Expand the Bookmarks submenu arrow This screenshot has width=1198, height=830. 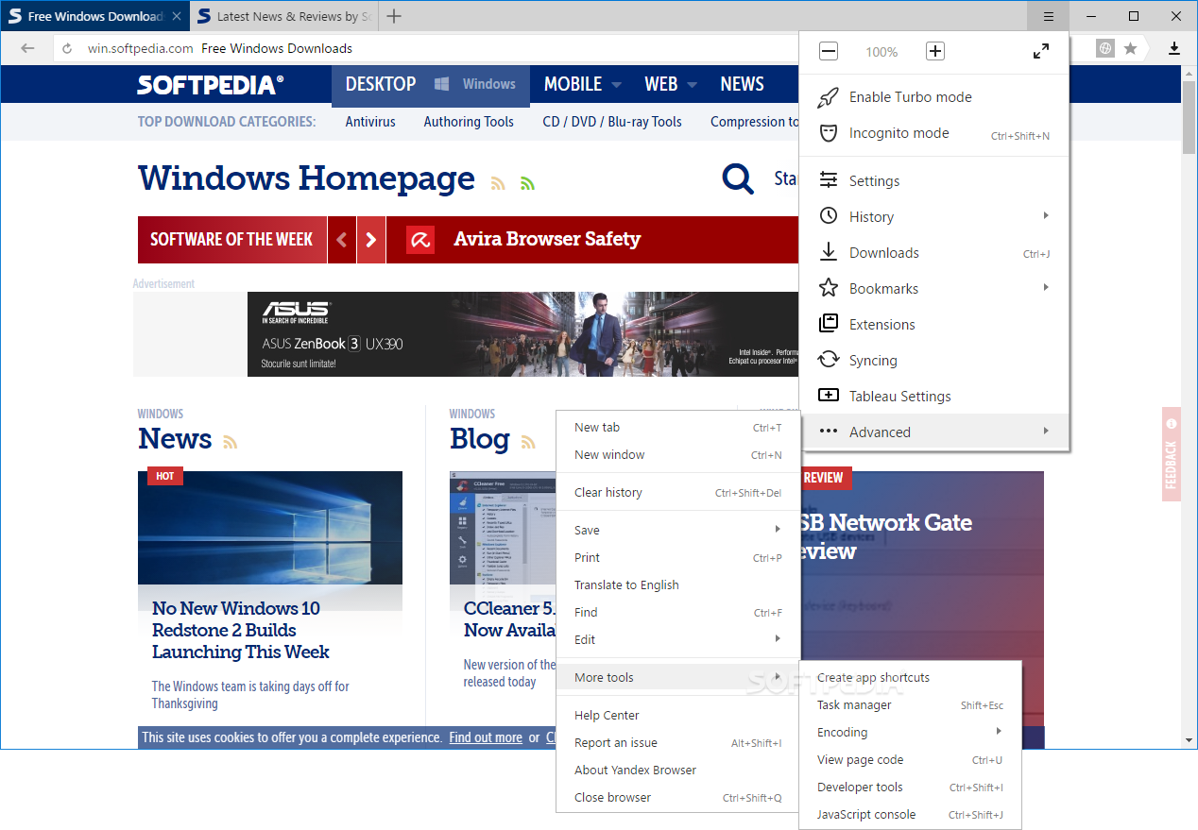1046,288
